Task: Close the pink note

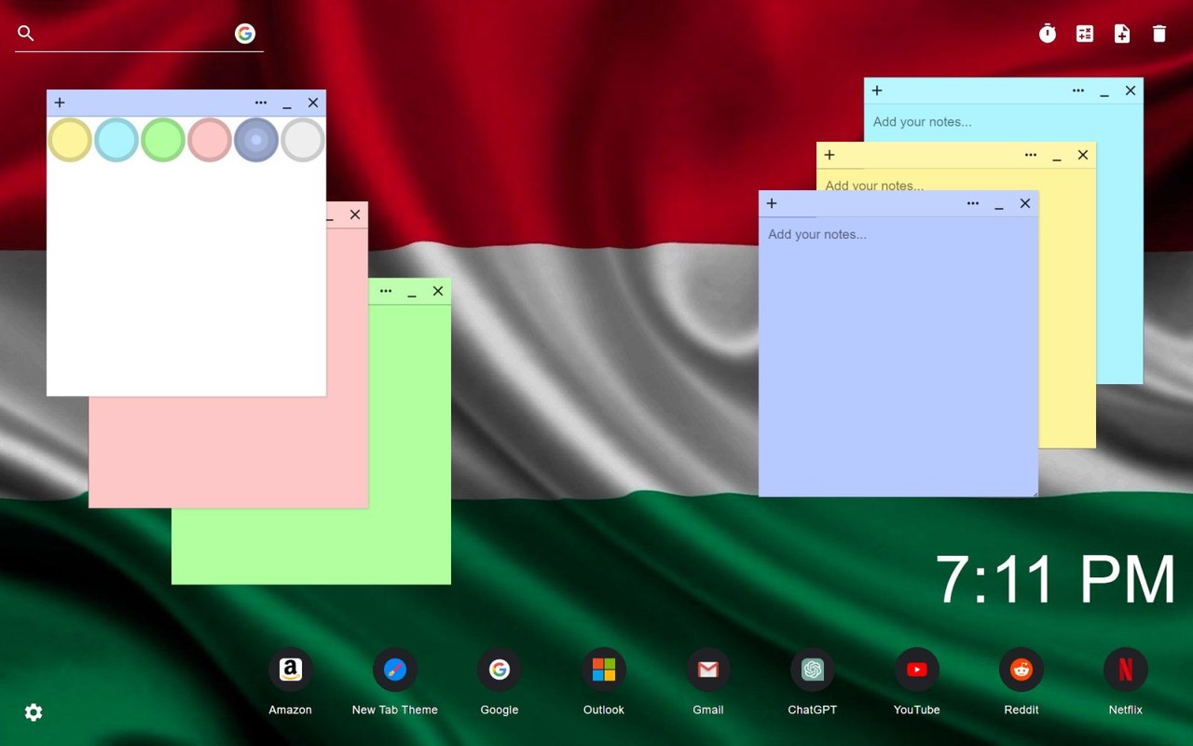Action: 355,214
